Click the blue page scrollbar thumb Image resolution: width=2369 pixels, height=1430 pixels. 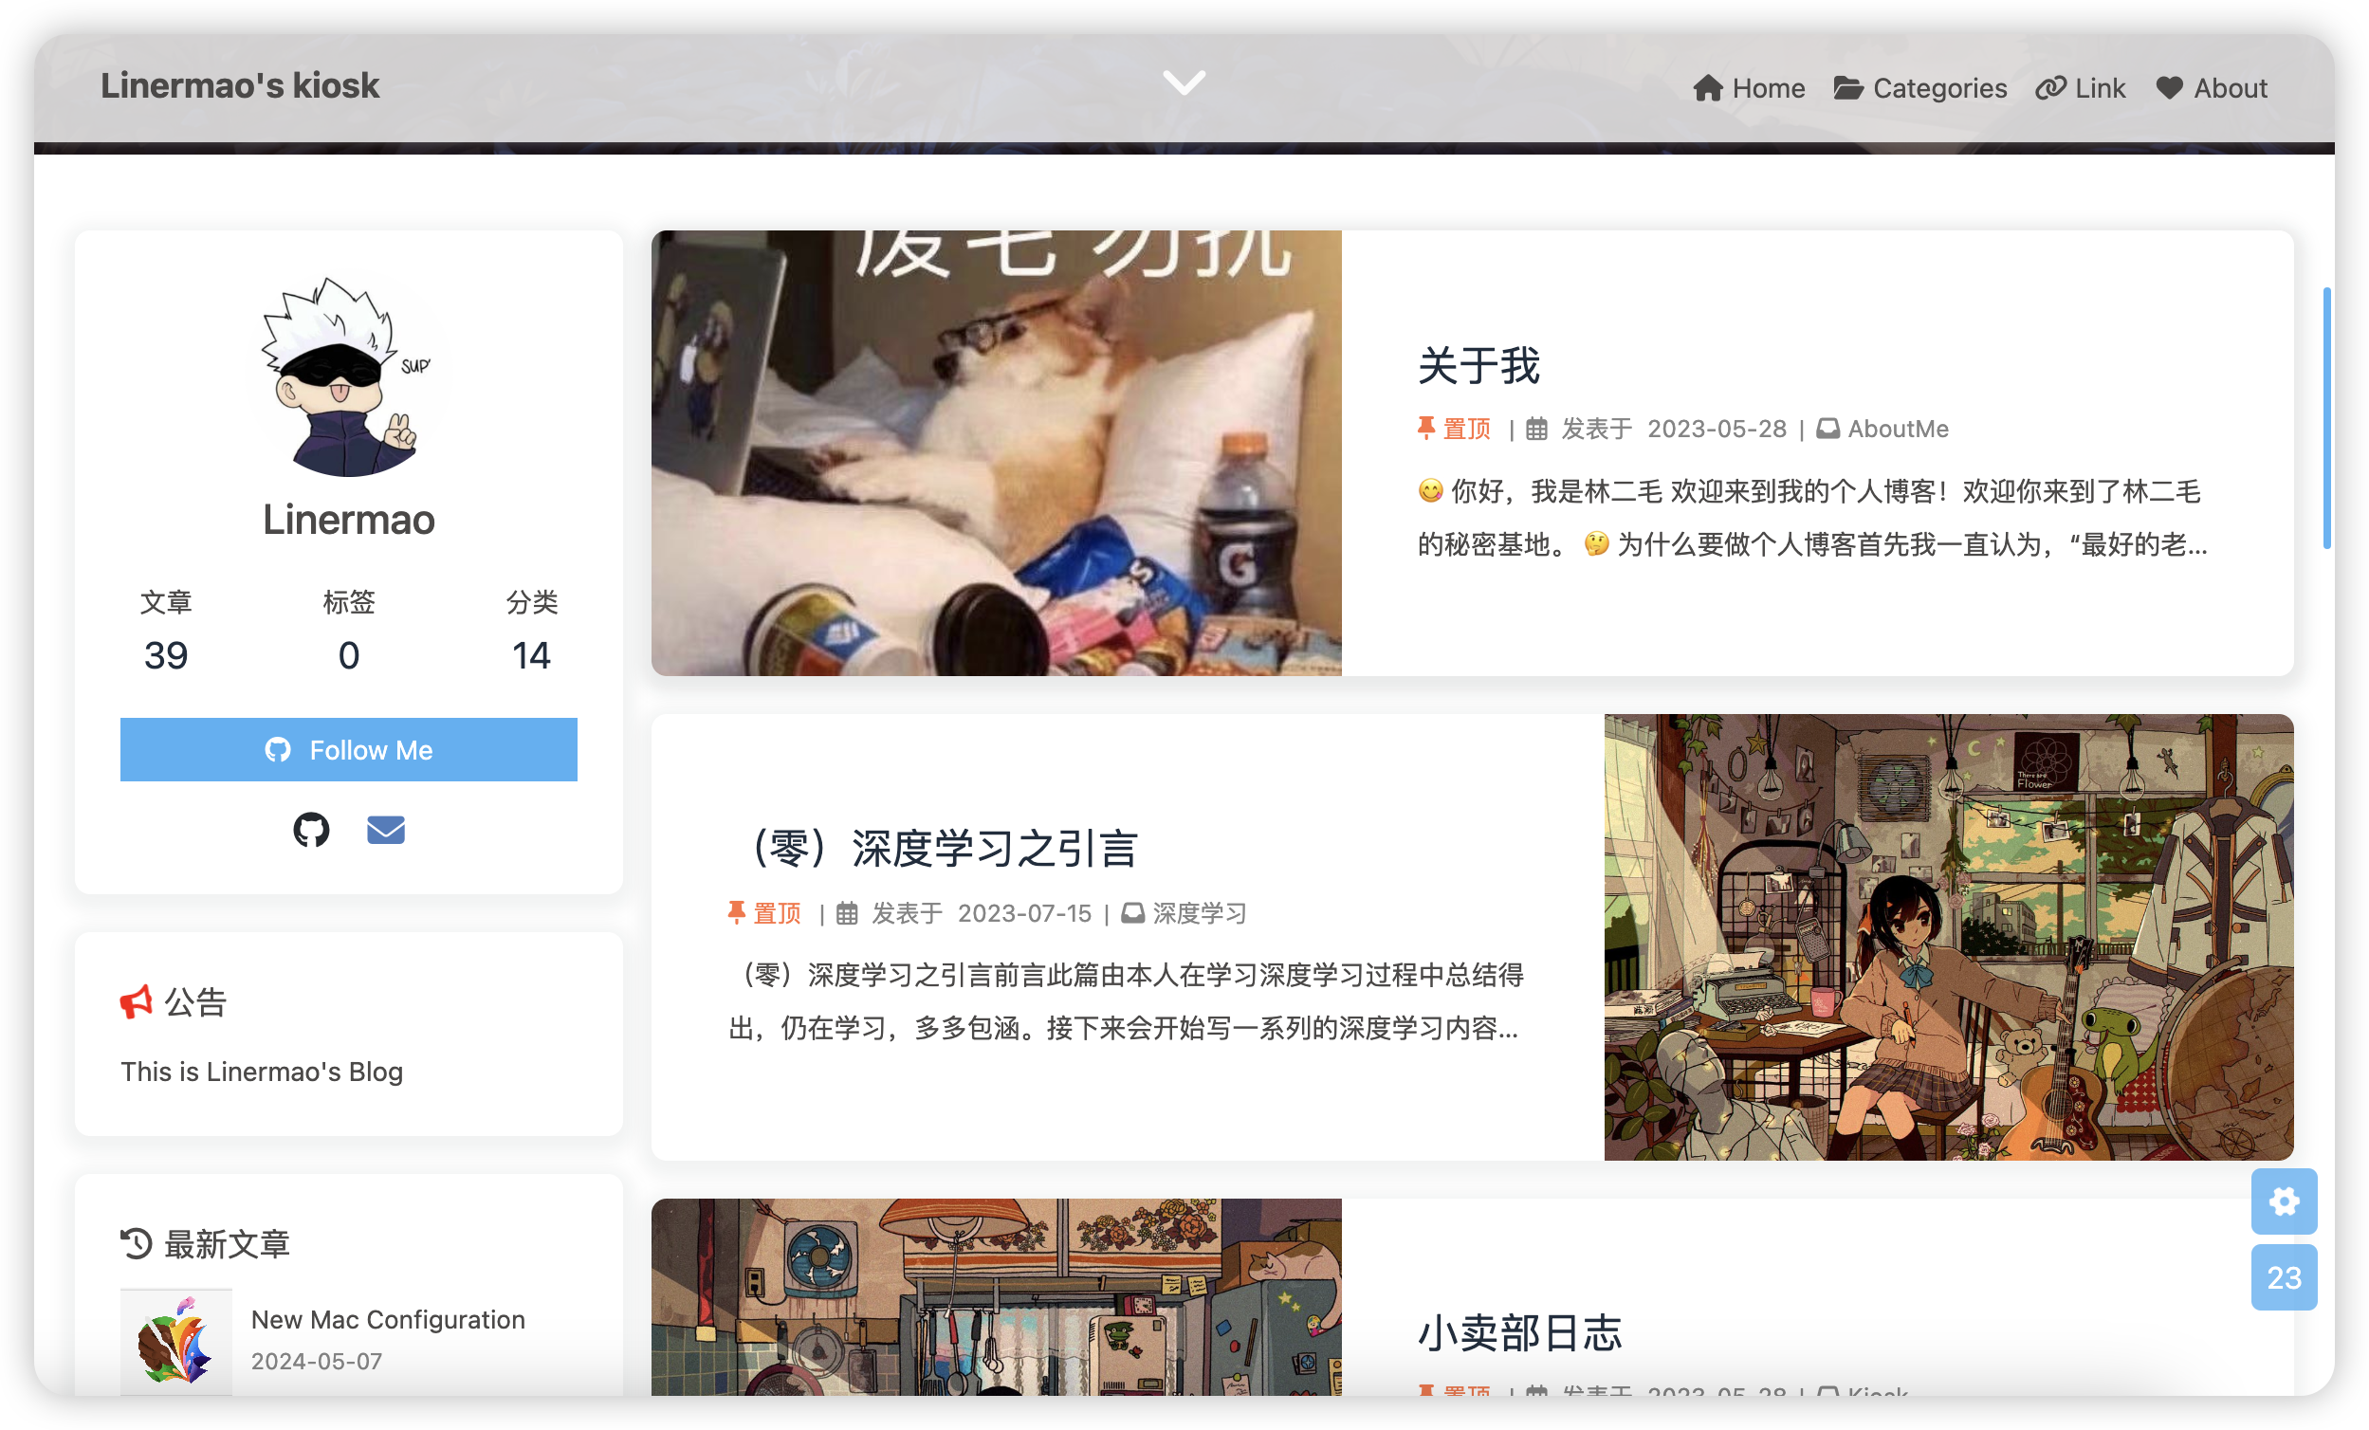pyautogui.click(x=2325, y=418)
